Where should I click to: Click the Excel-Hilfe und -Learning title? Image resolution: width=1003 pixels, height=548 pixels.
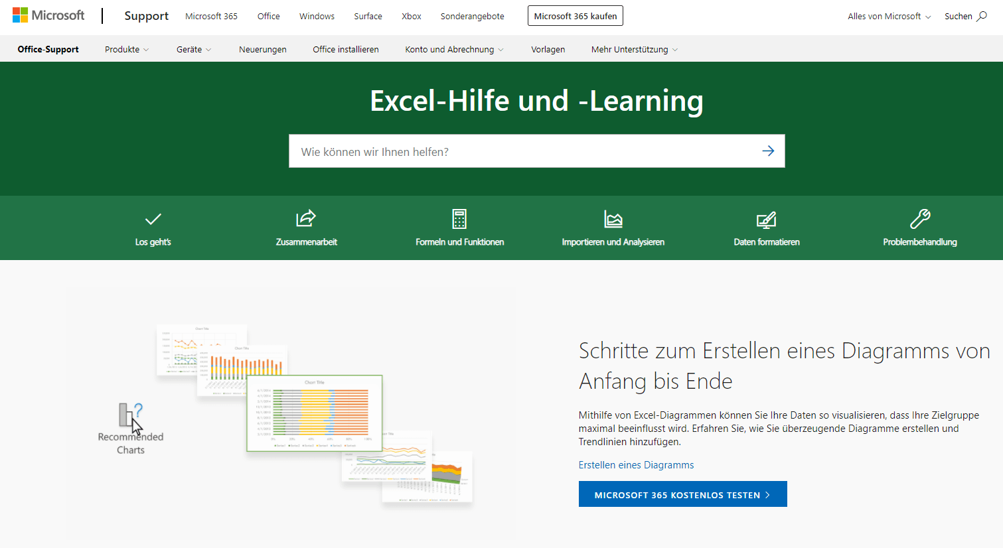click(x=536, y=101)
